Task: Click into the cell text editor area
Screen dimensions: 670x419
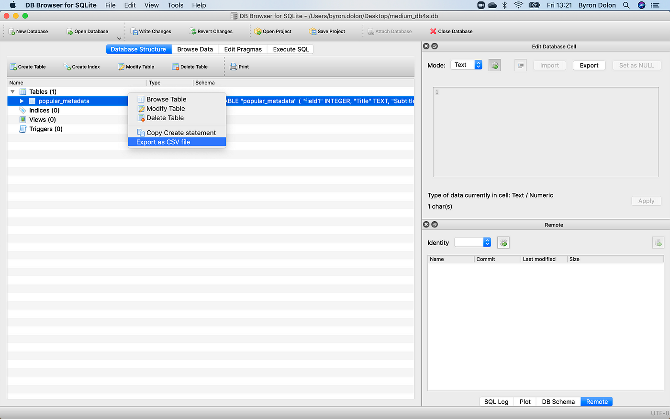Action: coord(546,132)
